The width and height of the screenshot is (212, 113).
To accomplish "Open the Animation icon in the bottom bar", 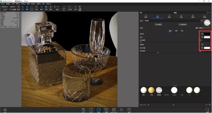I will coord(106,110).
